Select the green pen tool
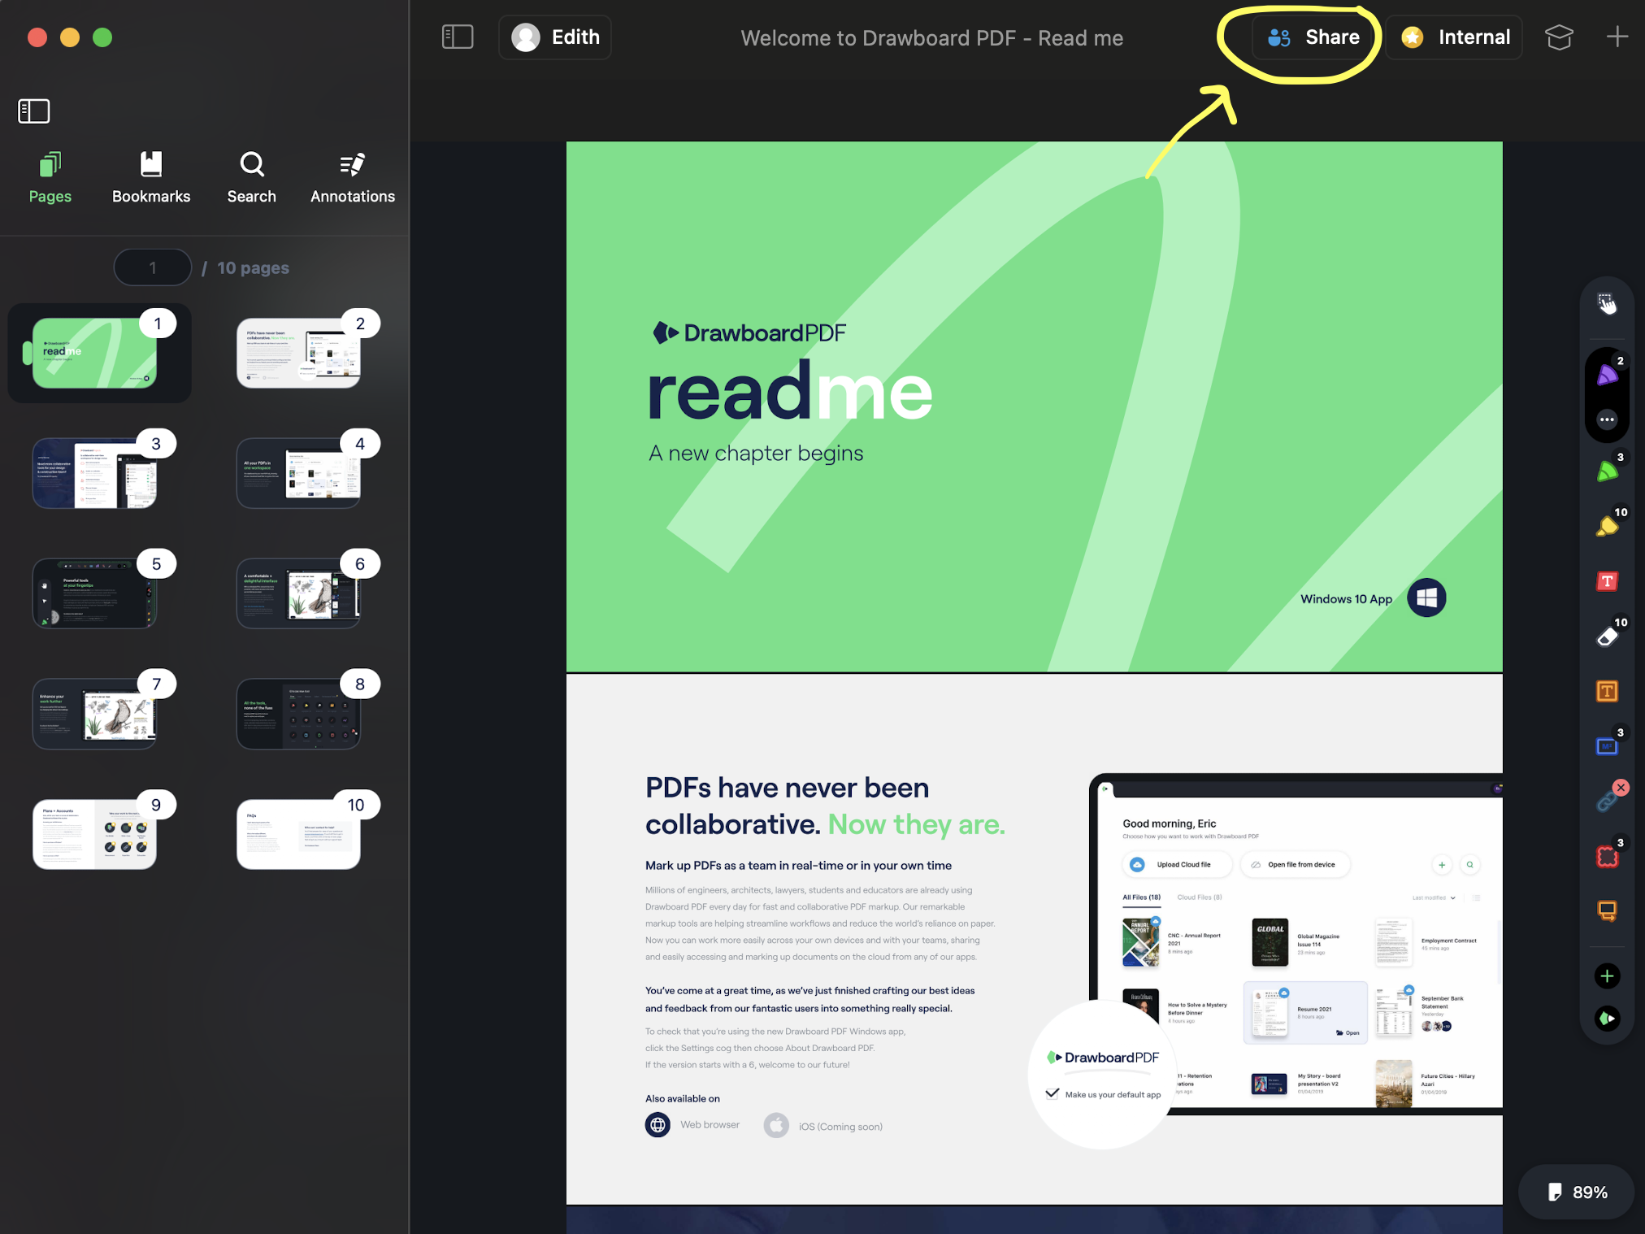Viewport: 1645px width, 1234px height. click(x=1607, y=471)
